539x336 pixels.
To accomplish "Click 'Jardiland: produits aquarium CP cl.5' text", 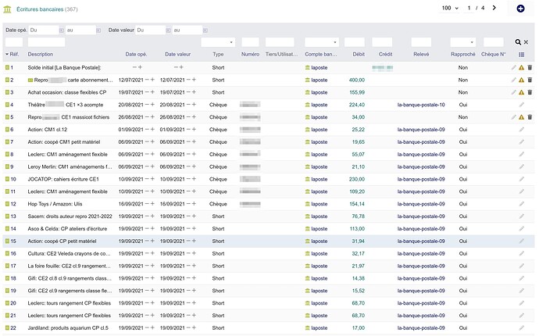I will 68,327.
